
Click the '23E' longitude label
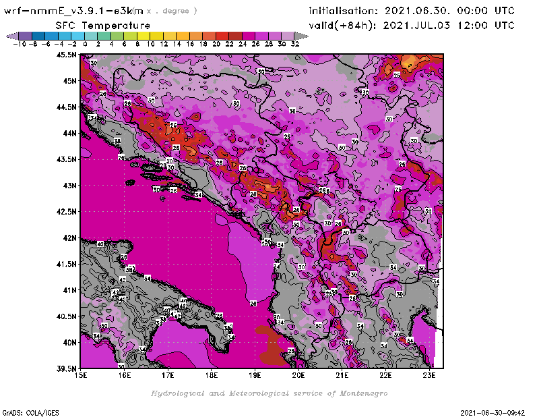point(429,375)
